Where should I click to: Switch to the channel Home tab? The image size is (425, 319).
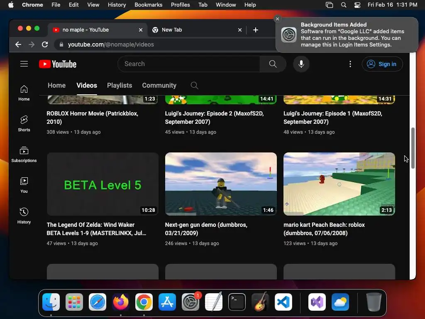pos(56,86)
